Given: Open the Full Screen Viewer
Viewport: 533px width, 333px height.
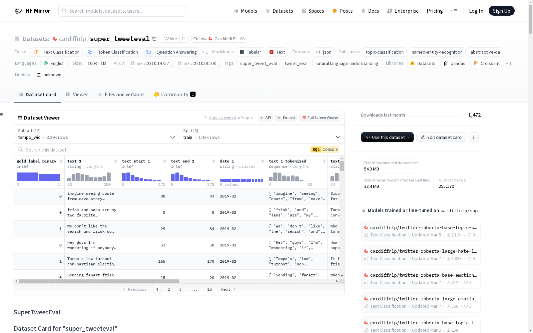Looking at the screenshot, I should click(320, 118).
